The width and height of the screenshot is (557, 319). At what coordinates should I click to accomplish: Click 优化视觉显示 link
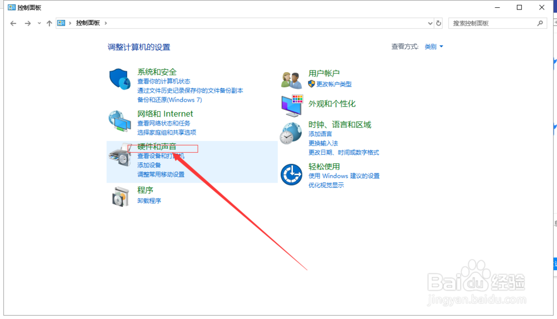[326, 185]
